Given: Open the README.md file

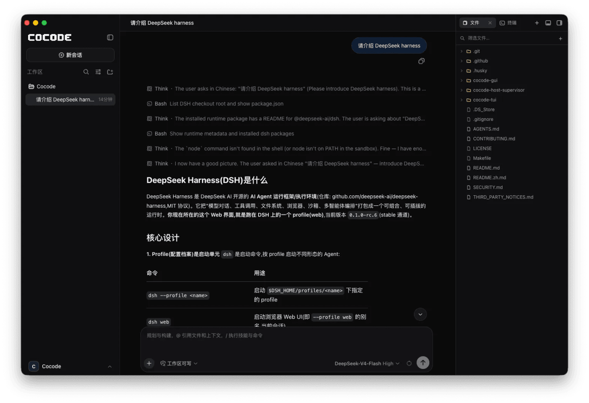Looking at the screenshot, I should pyautogui.click(x=486, y=168).
